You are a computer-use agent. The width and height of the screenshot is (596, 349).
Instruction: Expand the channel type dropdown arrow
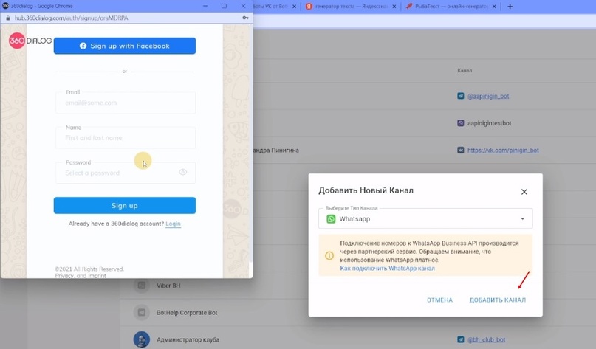point(522,219)
